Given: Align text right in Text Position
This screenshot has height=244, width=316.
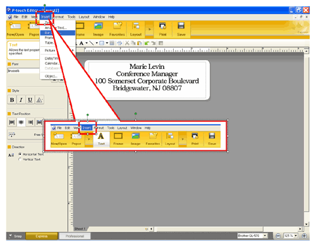Looking at the screenshot, I should pyautogui.click(x=30, y=122).
